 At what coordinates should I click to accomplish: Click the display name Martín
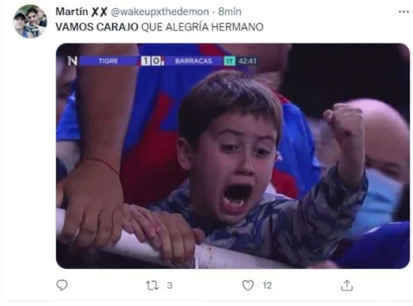point(72,12)
